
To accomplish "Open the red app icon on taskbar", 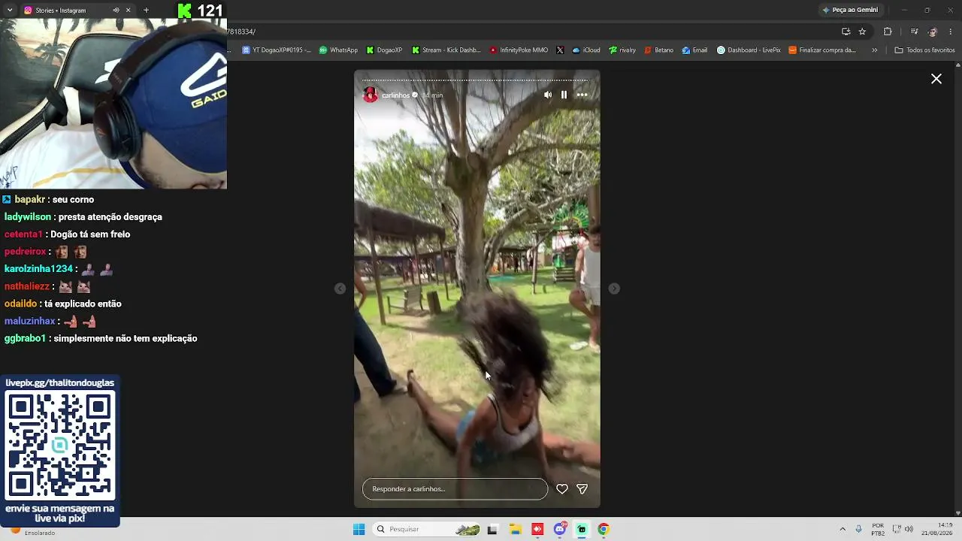I will tap(537, 529).
